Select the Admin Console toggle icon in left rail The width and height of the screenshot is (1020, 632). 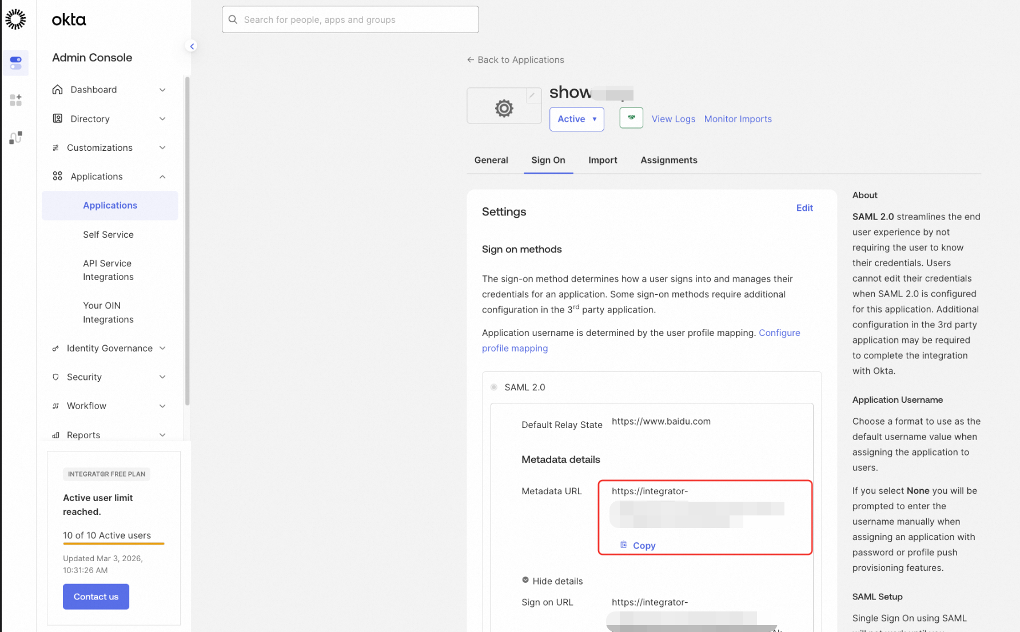pos(15,63)
